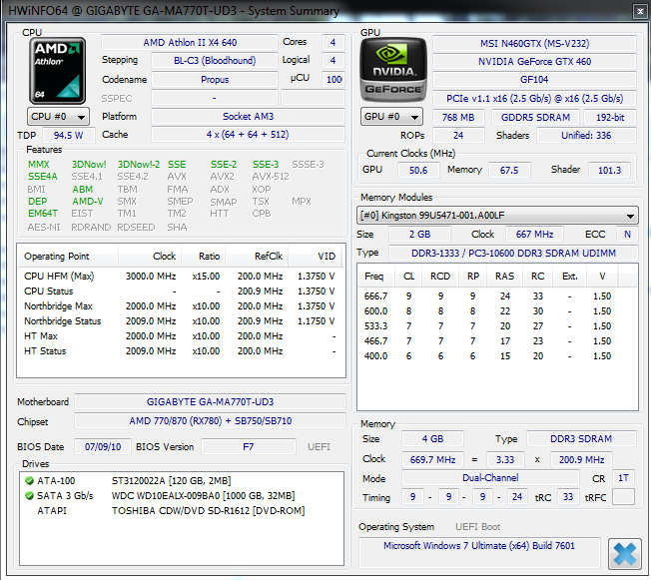Click the 669.7 MHz memory clock field

click(x=432, y=459)
